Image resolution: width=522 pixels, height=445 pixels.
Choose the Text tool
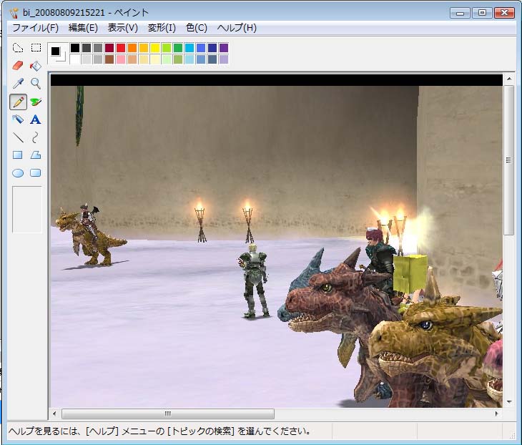click(x=36, y=119)
